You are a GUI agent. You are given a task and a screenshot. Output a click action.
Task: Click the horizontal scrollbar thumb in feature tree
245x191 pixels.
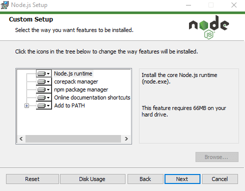(73, 138)
